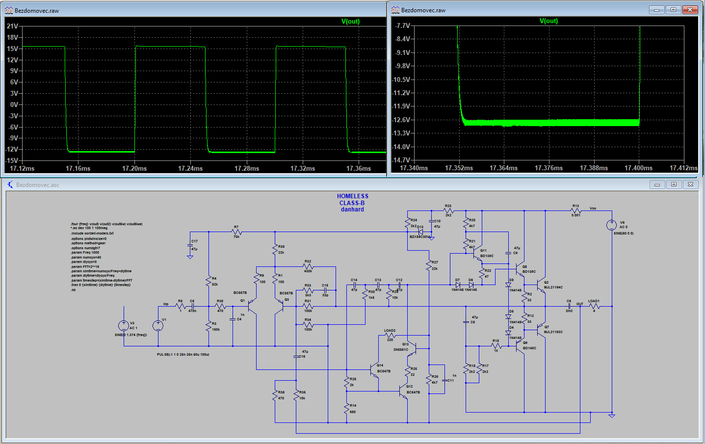Click V(out) trace label in zoomed plot
The image size is (705, 444).
(x=548, y=21)
